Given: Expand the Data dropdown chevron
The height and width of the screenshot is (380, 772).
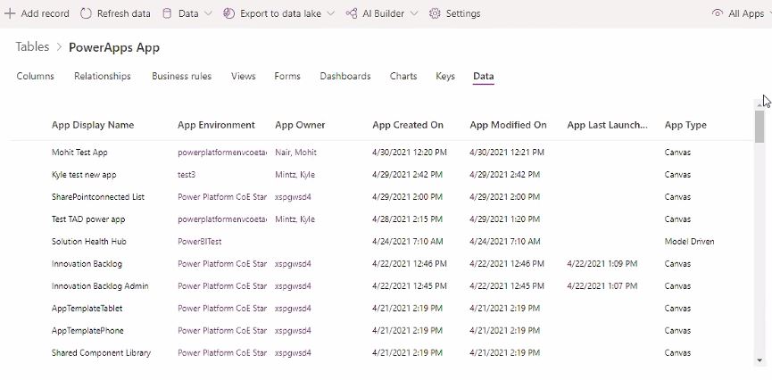Looking at the screenshot, I should coord(208,13).
